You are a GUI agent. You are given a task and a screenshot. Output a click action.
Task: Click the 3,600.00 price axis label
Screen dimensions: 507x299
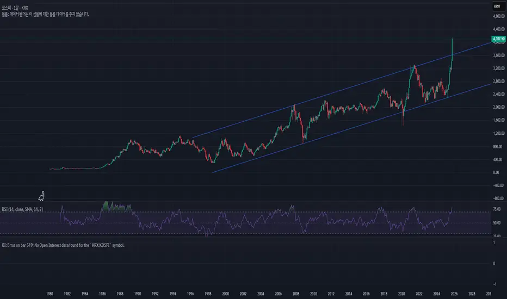click(x=499, y=55)
